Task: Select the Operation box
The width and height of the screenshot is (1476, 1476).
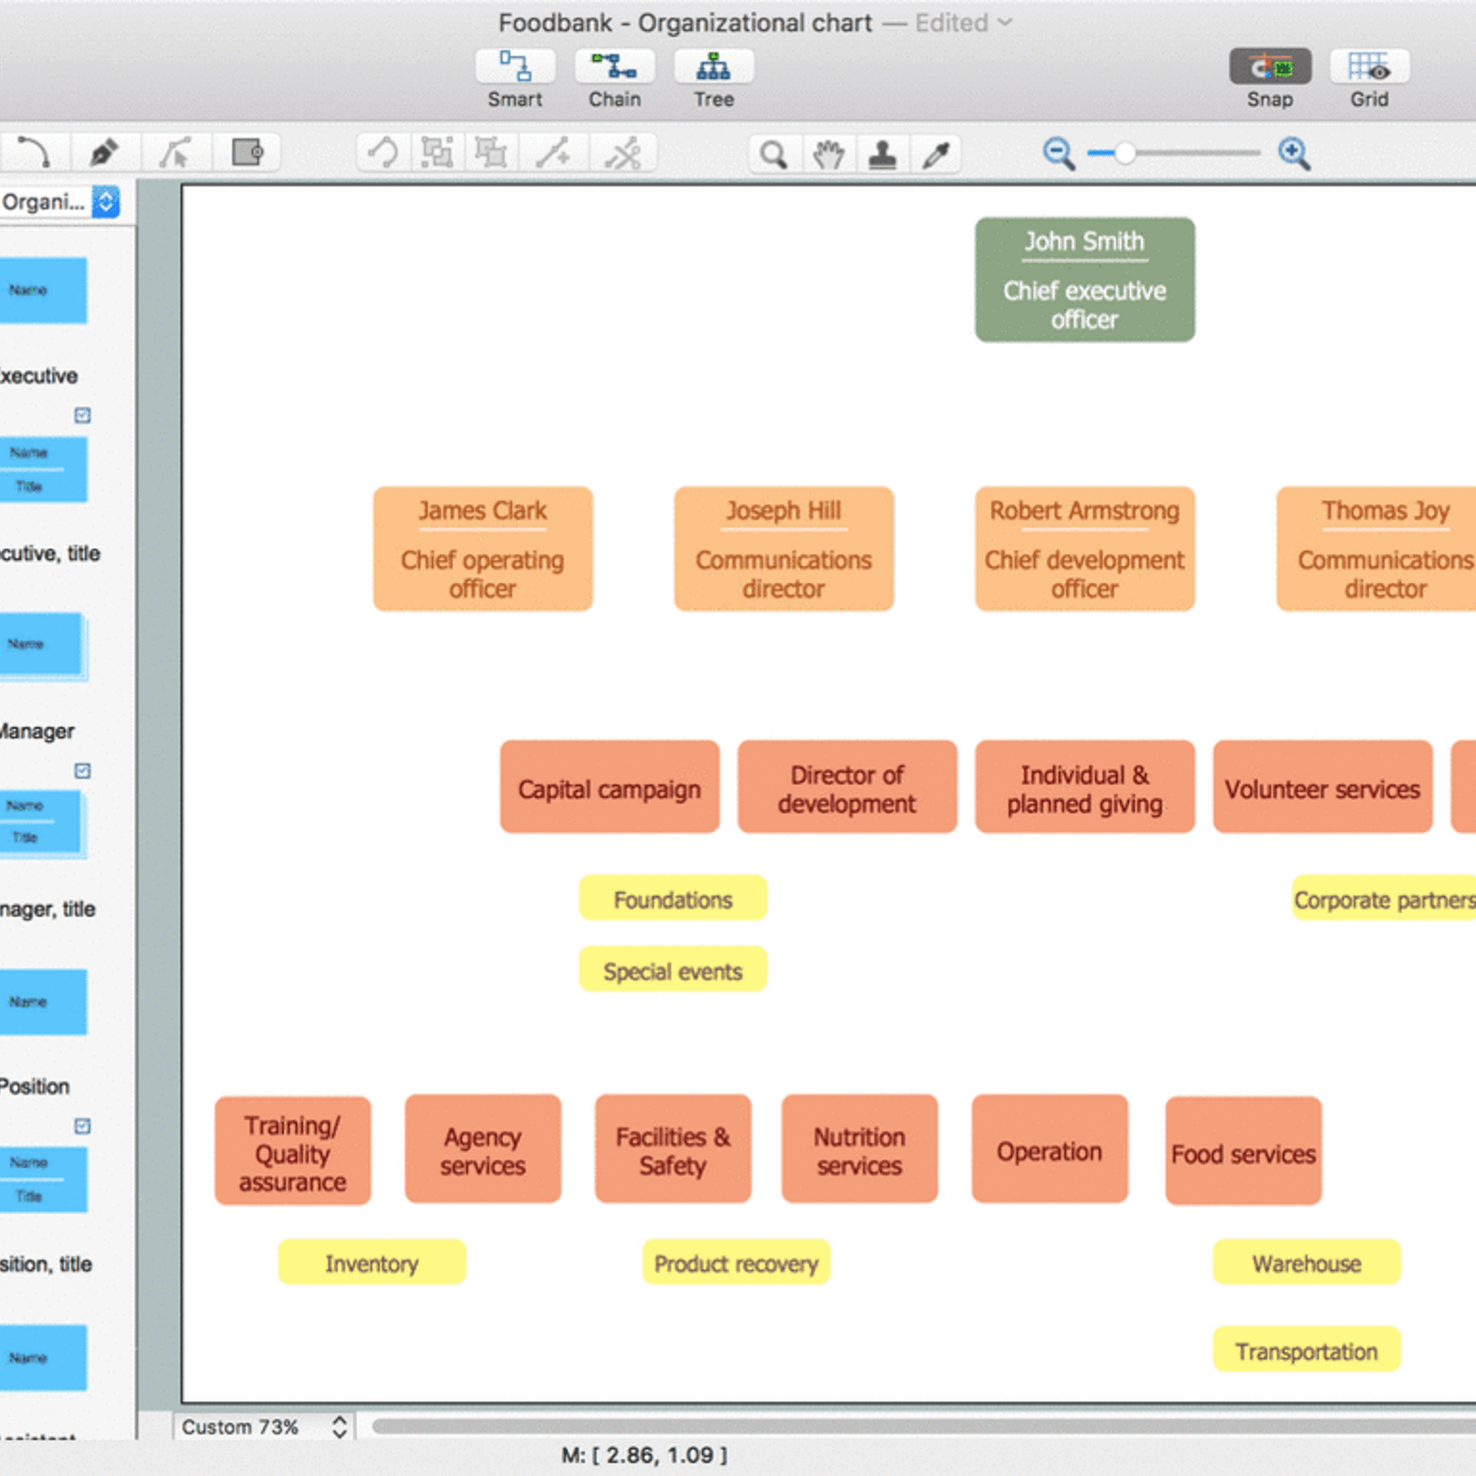Action: (x=1050, y=1149)
